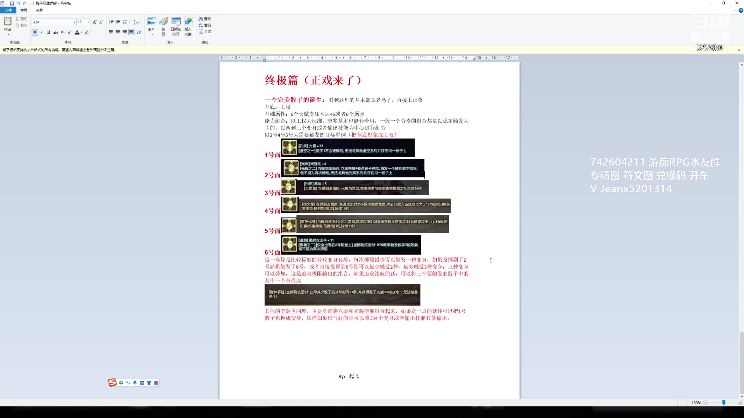Expand the font size dropdown showing 12
This screenshot has width=744, height=418.
click(87, 22)
